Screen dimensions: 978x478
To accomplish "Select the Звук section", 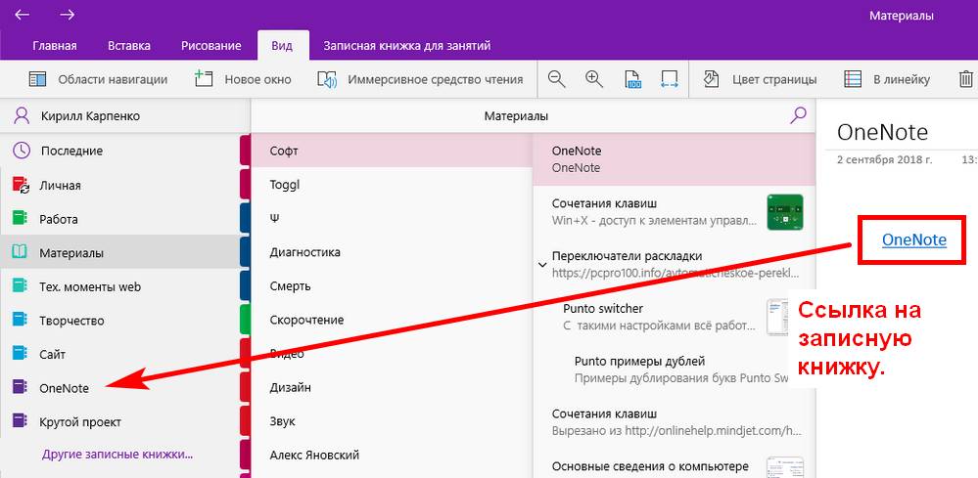I will (x=391, y=420).
